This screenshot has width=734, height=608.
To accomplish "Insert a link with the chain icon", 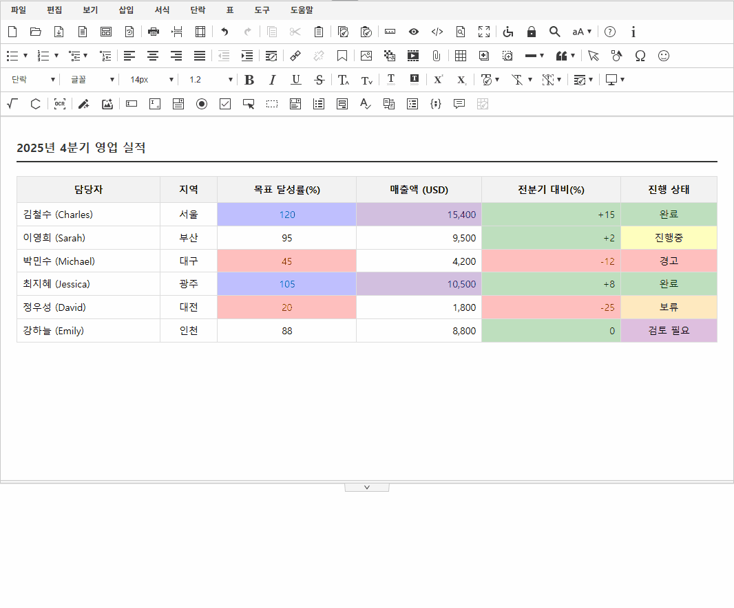I will point(295,56).
